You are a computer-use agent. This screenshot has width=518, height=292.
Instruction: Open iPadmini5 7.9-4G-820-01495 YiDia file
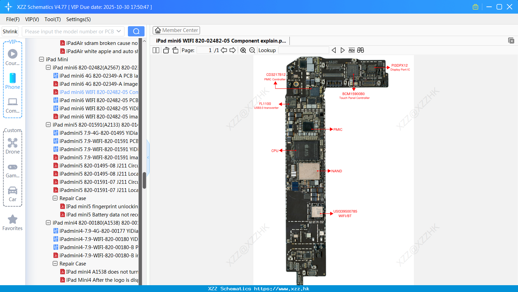(x=96, y=133)
